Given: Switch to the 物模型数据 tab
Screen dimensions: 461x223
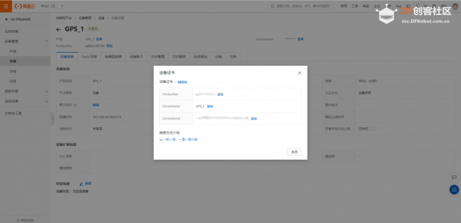Looking at the screenshot, I should [x=113, y=57].
